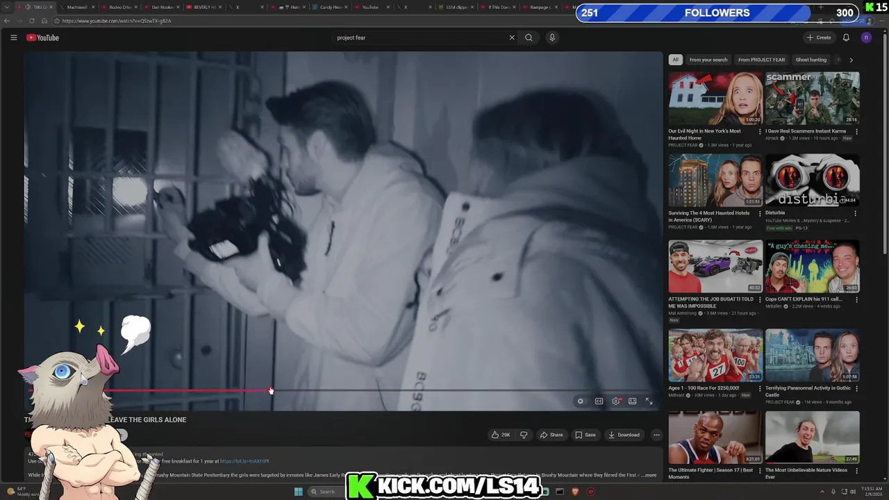The height and width of the screenshot is (500, 889).
Task: Open YouTube notifications bell
Action: click(846, 37)
